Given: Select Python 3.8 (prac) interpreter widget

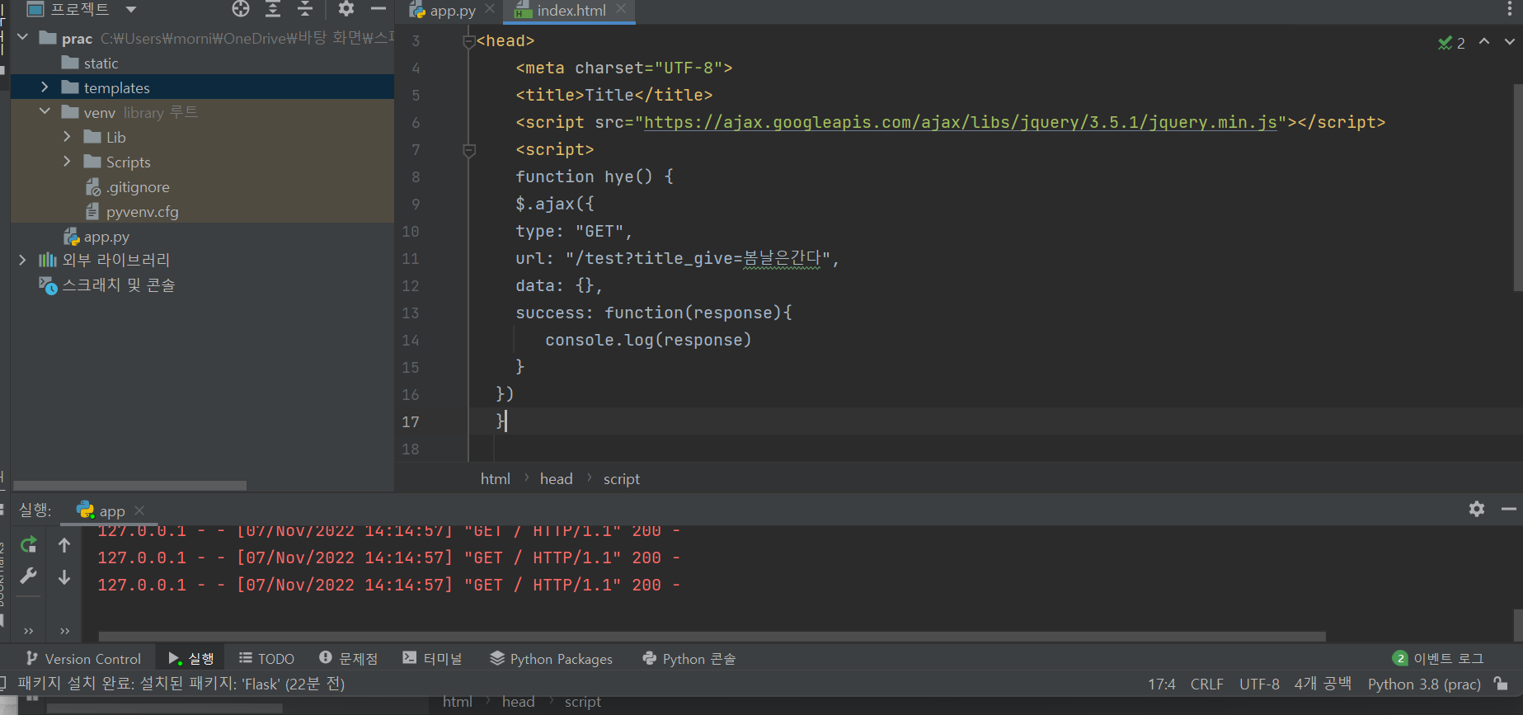Looking at the screenshot, I should tap(1424, 684).
